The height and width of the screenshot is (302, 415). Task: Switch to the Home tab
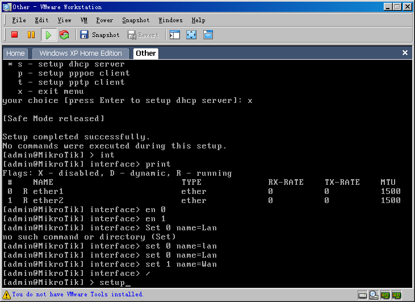click(x=16, y=53)
